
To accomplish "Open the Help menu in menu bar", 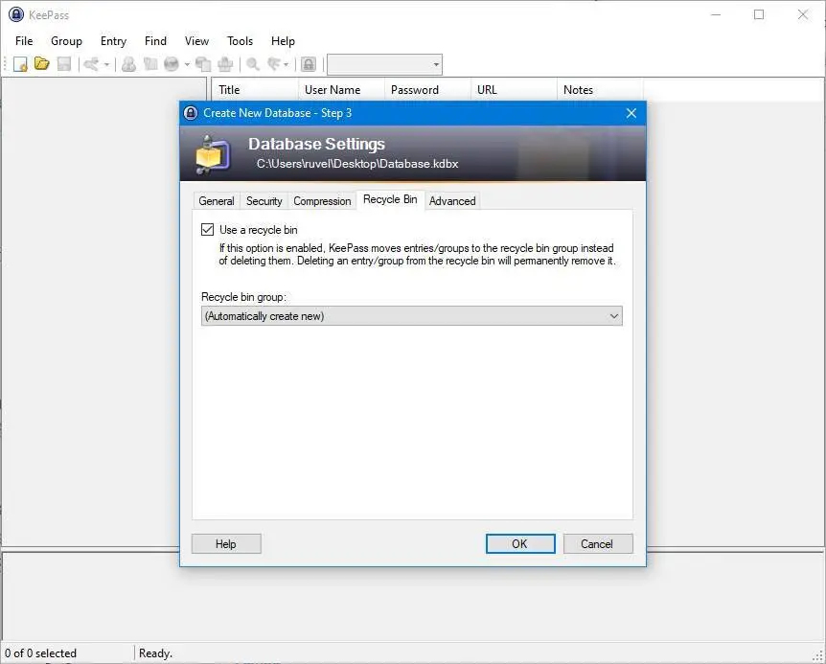I will pos(283,41).
